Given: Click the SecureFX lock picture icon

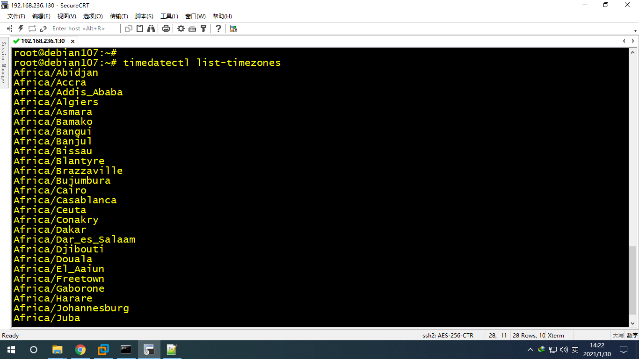Looking at the screenshot, I should [x=233, y=29].
